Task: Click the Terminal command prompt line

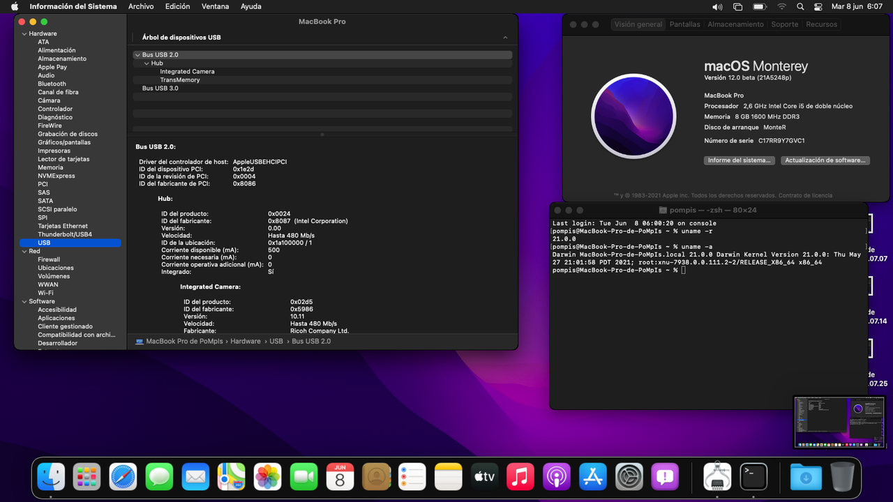Action: point(618,270)
